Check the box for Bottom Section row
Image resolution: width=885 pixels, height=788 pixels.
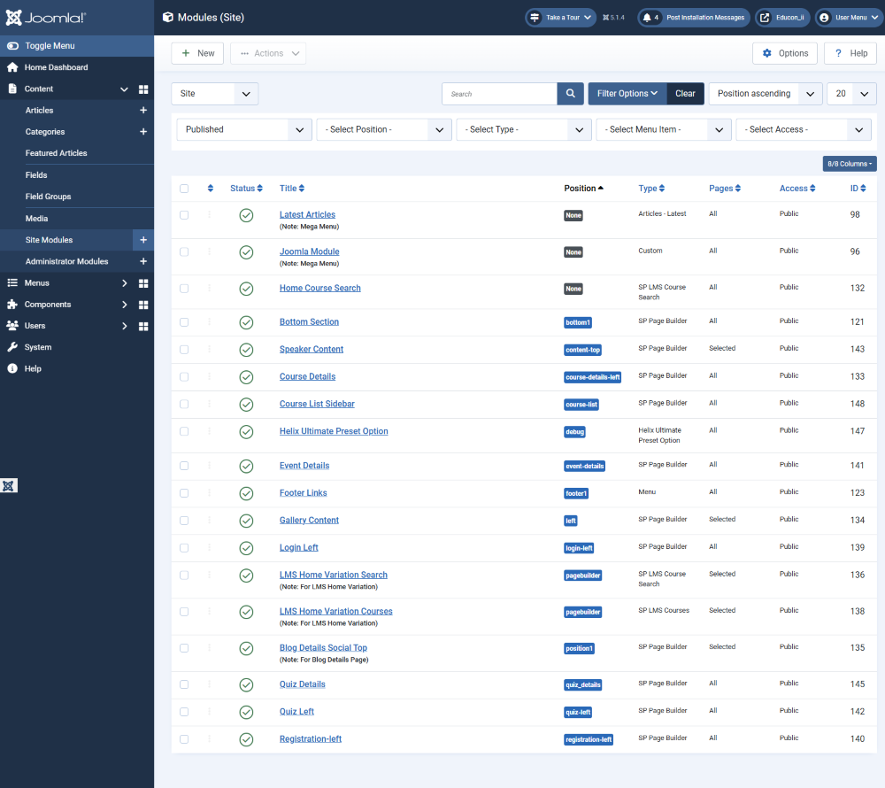[x=184, y=322]
